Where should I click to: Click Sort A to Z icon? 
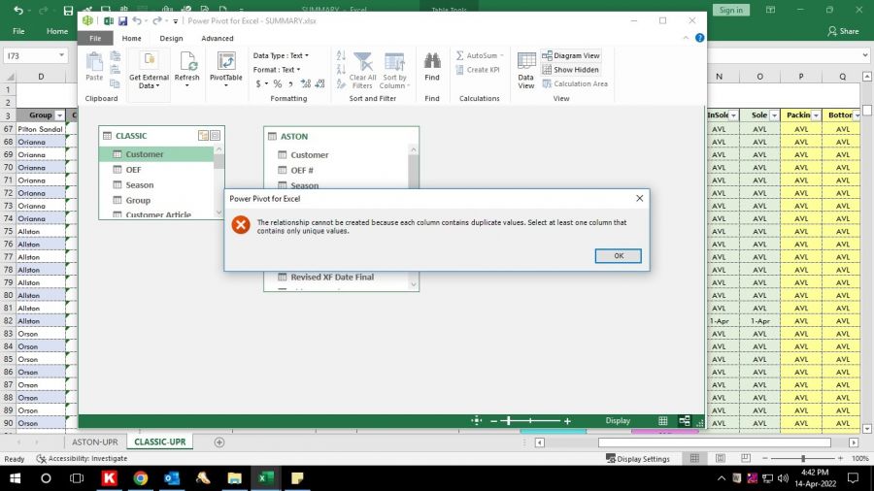tap(341, 55)
